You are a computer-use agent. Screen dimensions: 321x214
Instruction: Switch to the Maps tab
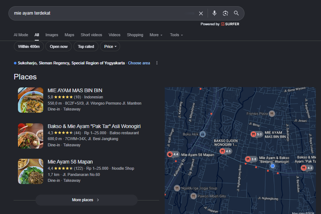(x=70, y=35)
